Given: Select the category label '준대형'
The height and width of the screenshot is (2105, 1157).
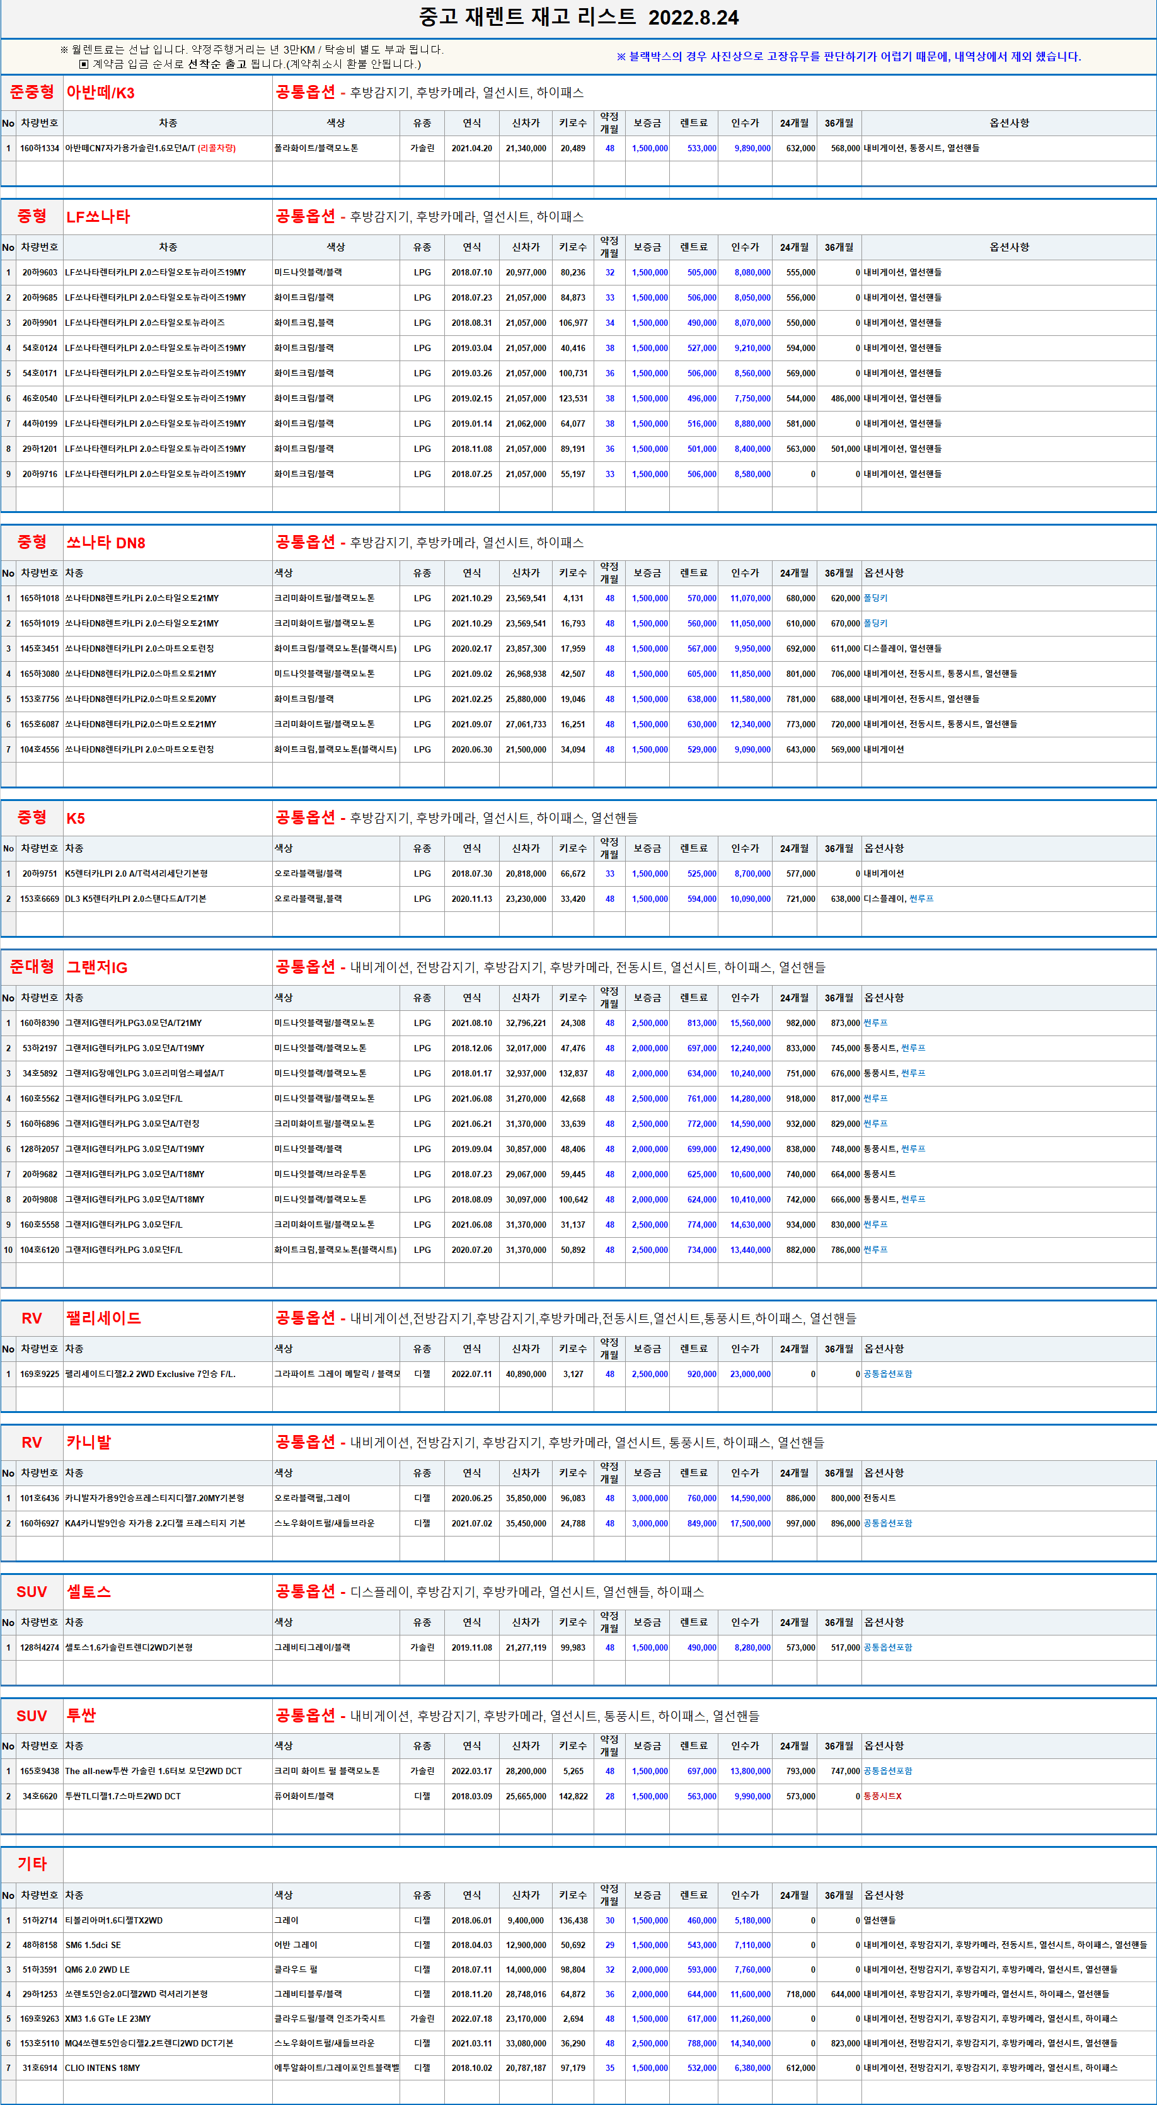Looking at the screenshot, I should 32,967.
